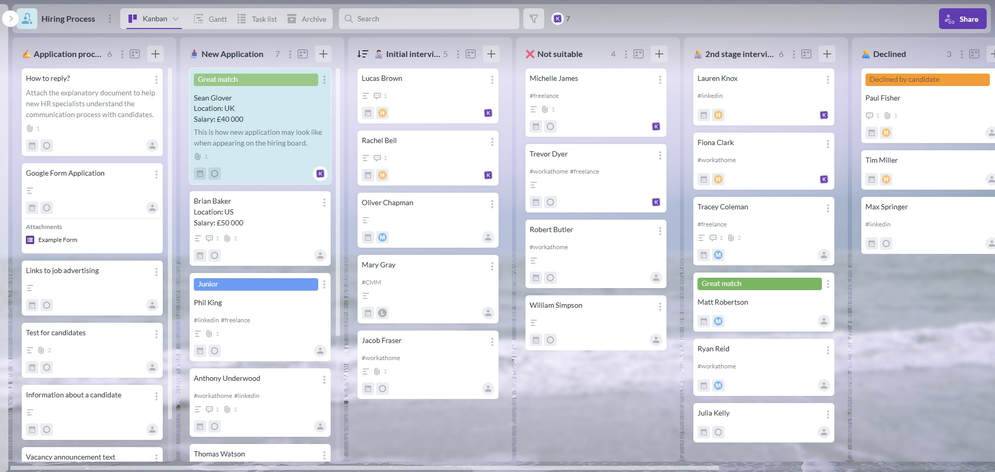Click the sort icon in Initial interview column header
Image resolution: width=995 pixels, height=472 pixels.
click(363, 53)
